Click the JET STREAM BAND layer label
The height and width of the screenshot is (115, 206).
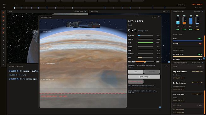tap(48, 63)
